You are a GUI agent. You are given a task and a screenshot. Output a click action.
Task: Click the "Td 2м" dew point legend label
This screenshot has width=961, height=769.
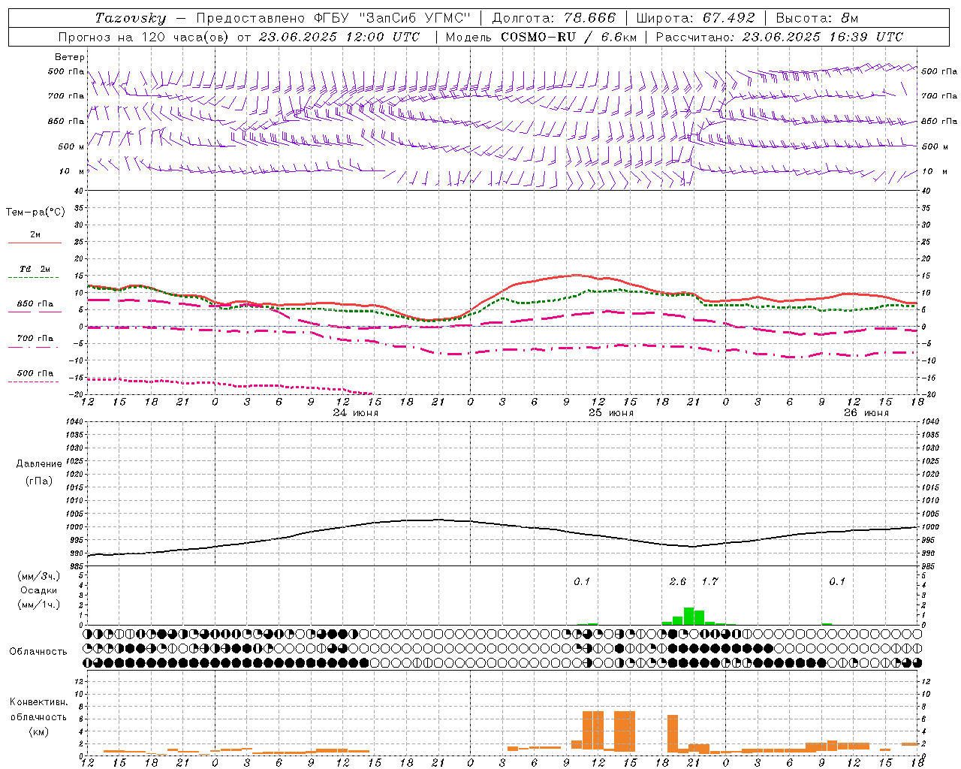35,269
